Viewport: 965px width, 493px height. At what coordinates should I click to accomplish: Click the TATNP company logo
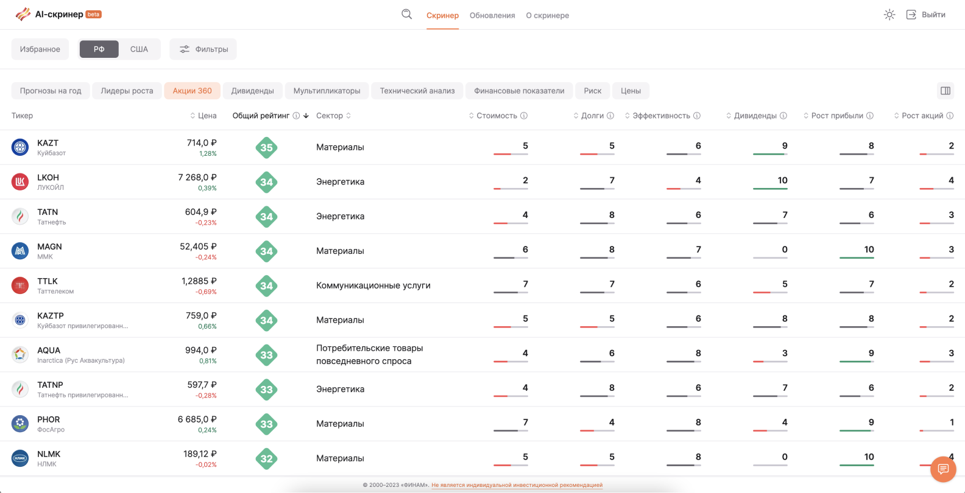pyautogui.click(x=20, y=389)
